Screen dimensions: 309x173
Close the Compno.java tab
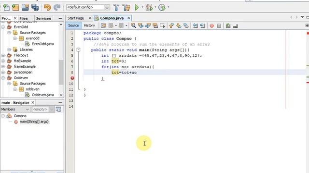[x=129, y=18]
